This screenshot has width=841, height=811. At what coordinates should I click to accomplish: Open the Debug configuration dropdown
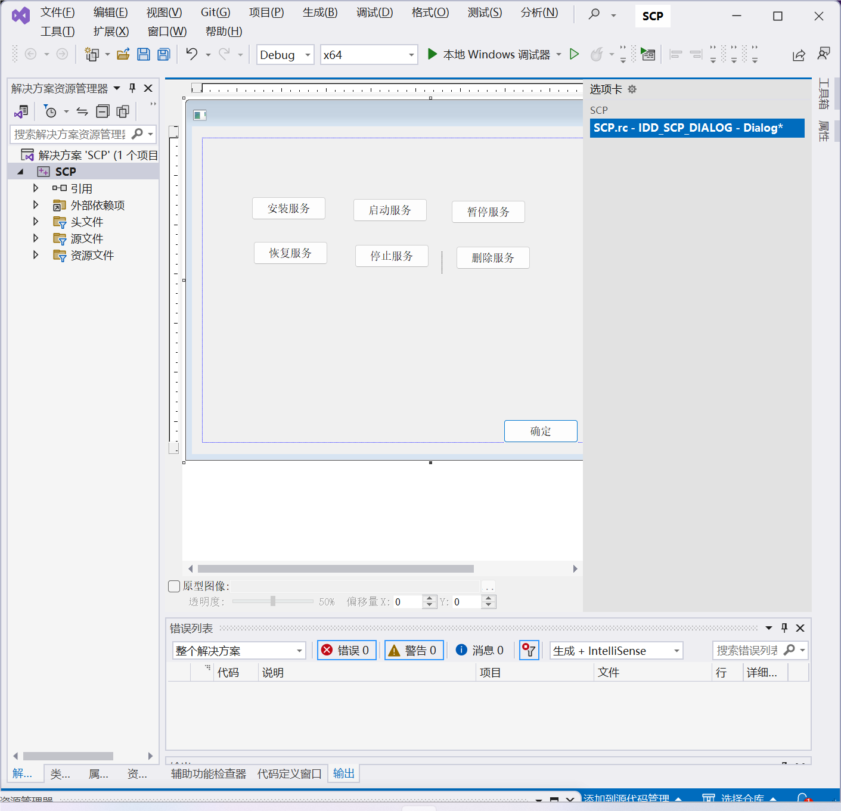click(x=285, y=55)
